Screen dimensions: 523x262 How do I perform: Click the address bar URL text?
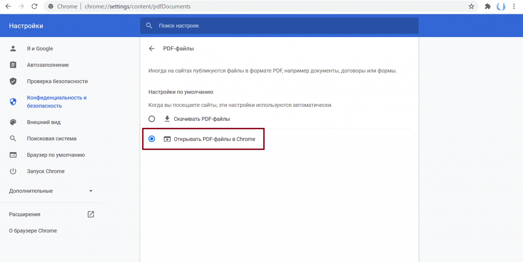[x=138, y=6]
